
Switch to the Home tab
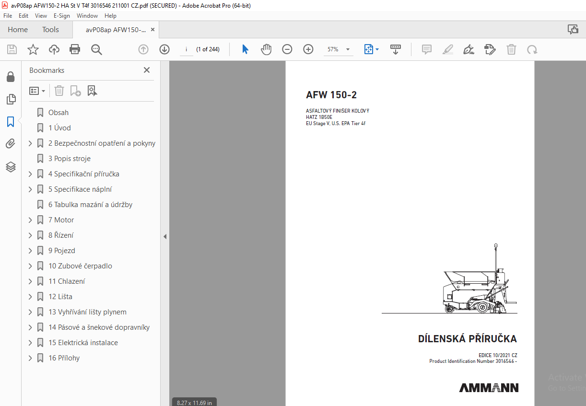[18, 30]
